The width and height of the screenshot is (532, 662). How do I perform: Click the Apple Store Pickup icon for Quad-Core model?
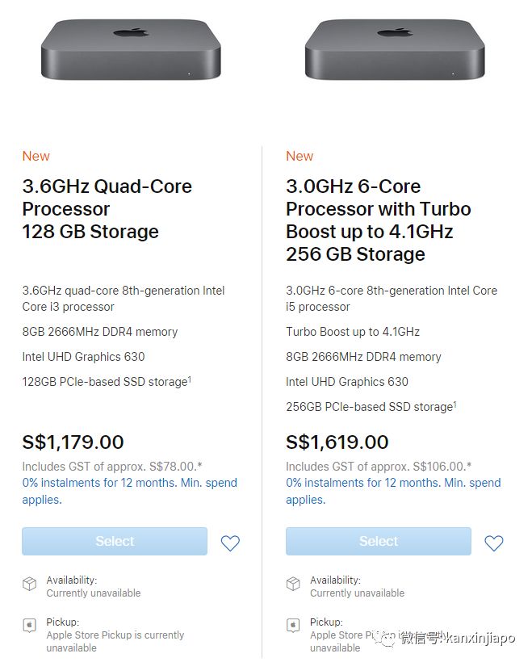(x=29, y=626)
